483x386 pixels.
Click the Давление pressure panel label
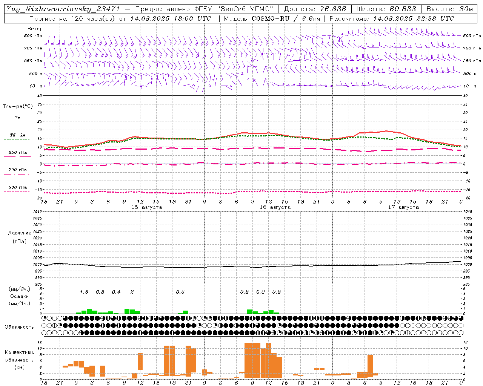20,233
